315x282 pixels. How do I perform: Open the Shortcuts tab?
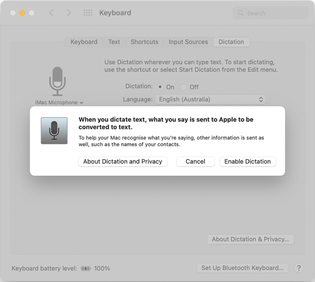pos(144,42)
